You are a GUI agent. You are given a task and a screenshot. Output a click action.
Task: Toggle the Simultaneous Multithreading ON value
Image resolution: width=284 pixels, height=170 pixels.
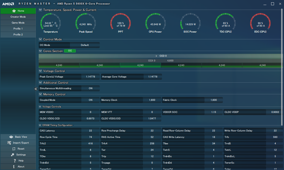pyautogui.click(x=91, y=88)
